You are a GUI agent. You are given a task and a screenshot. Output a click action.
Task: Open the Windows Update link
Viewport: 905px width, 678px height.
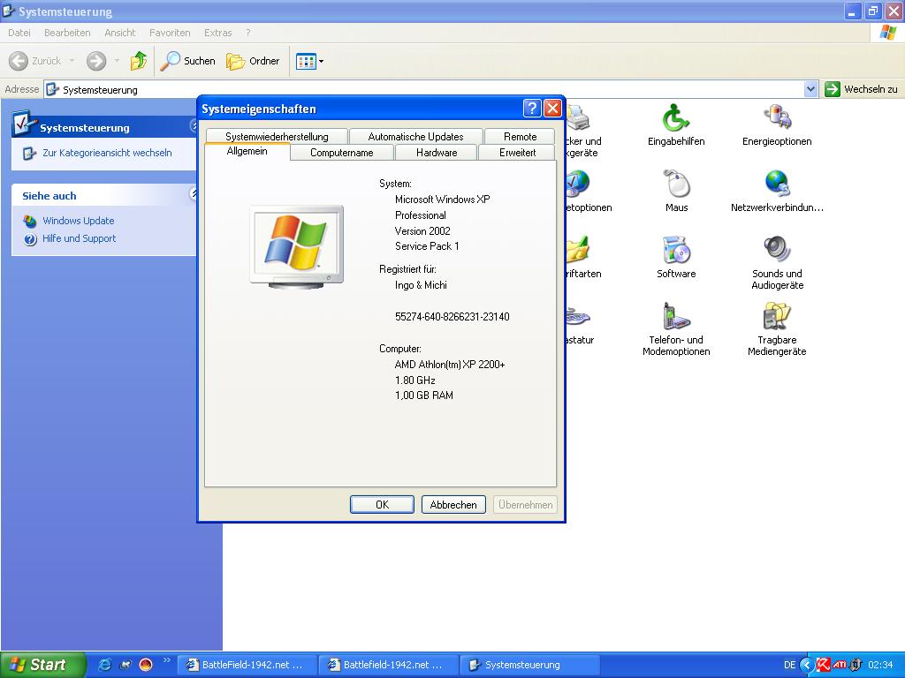click(x=78, y=221)
